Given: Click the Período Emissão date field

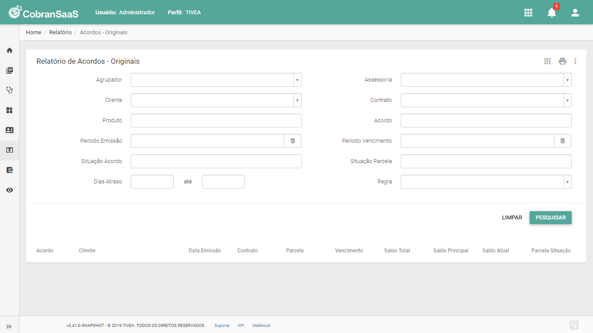Looking at the screenshot, I should (208, 141).
